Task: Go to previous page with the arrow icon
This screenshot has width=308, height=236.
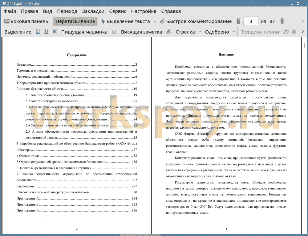Action: pos(238,21)
